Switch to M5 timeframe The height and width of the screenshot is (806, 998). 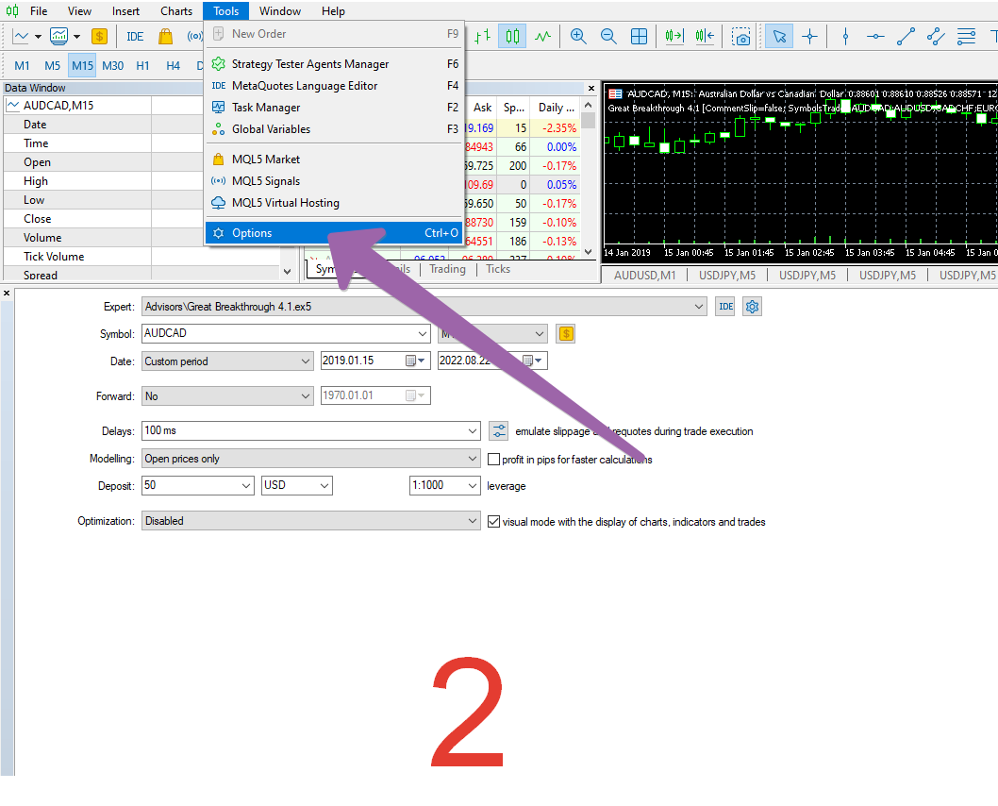click(52, 65)
